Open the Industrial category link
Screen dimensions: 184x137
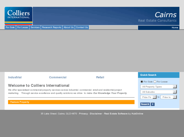[15, 77]
